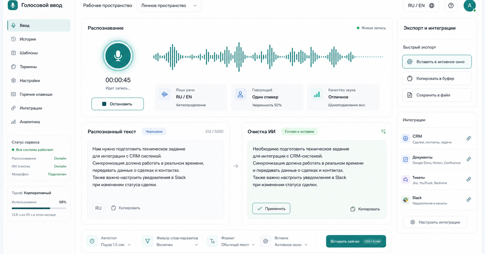Click the bar chart icon beside Качество звука
The height and width of the screenshot is (254, 485).
coord(316,94)
